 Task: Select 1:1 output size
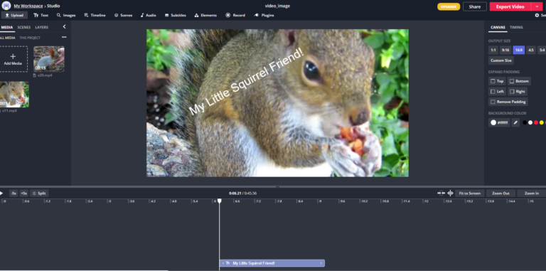click(x=493, y=51)
